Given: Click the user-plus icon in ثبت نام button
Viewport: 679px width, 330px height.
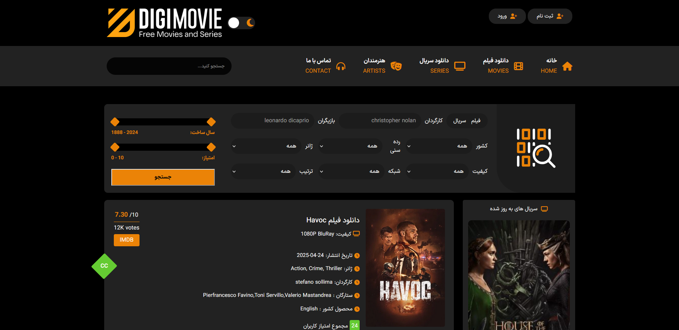Looking at the screenshot, I should click(560, 16).
